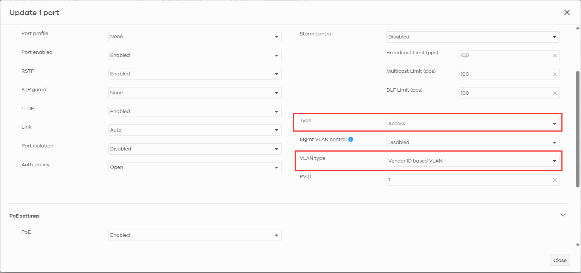Open the Storm control dropdown
Screen dimensions: 581x273
[x=473, y=37]
